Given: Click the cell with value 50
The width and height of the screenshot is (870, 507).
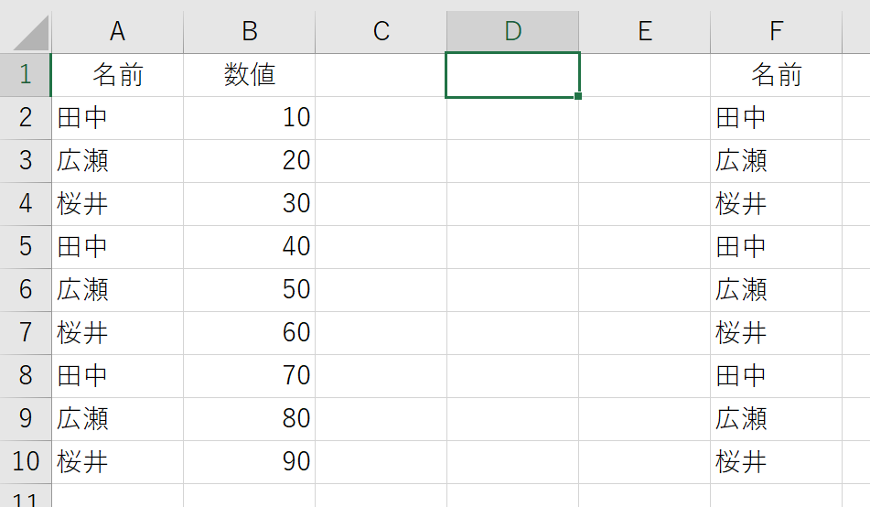Looking at the screenshot, I should click(249, 290).
